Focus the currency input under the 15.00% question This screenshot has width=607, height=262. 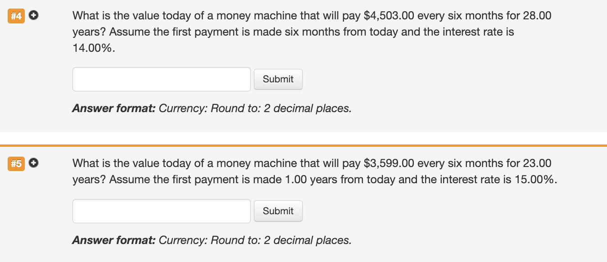pos(161,211)
